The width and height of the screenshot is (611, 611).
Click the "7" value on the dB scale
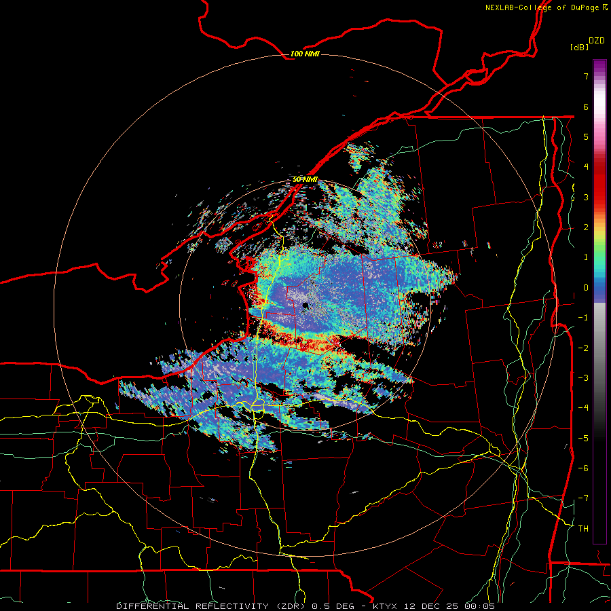[x=585, y=76]
